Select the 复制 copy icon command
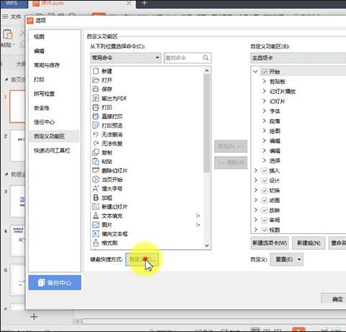Image resolution: width=346 pixels, height=332 pixels. click(96, 152)
